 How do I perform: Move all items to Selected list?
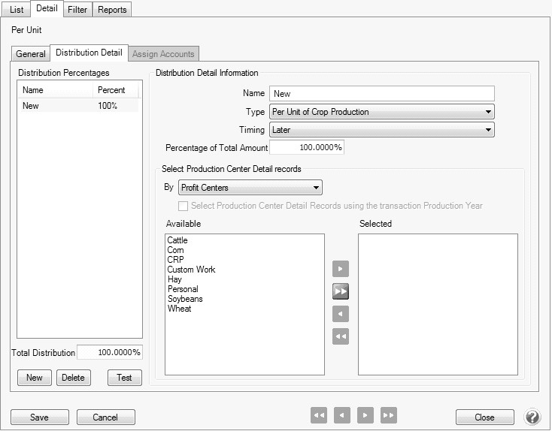341,291
